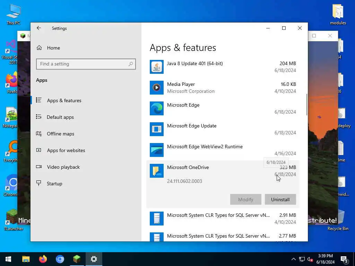Image resolution: width=355 pixels, height=266 pixels.
Task: Select Java 8 Update 401 (64-bit) entry
Action: click(223, 67)
